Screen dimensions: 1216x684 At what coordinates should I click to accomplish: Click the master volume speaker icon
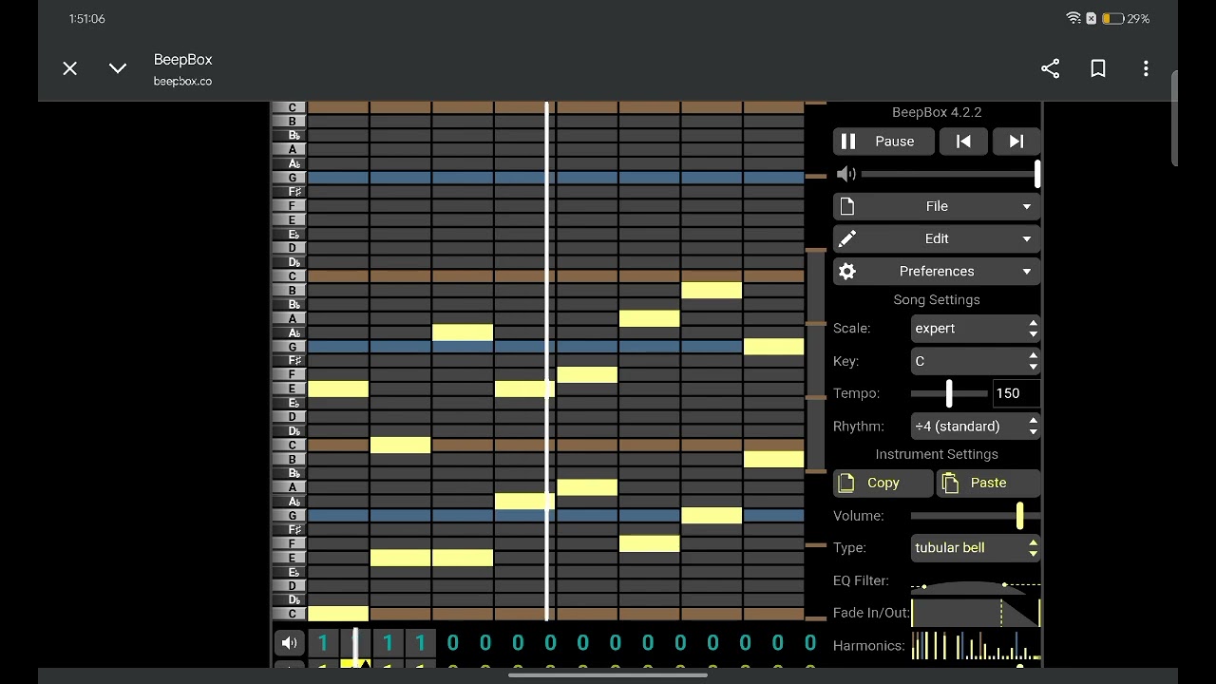(845, 174)
